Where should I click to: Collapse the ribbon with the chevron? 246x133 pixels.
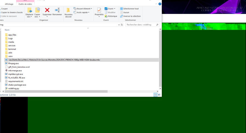156,4
